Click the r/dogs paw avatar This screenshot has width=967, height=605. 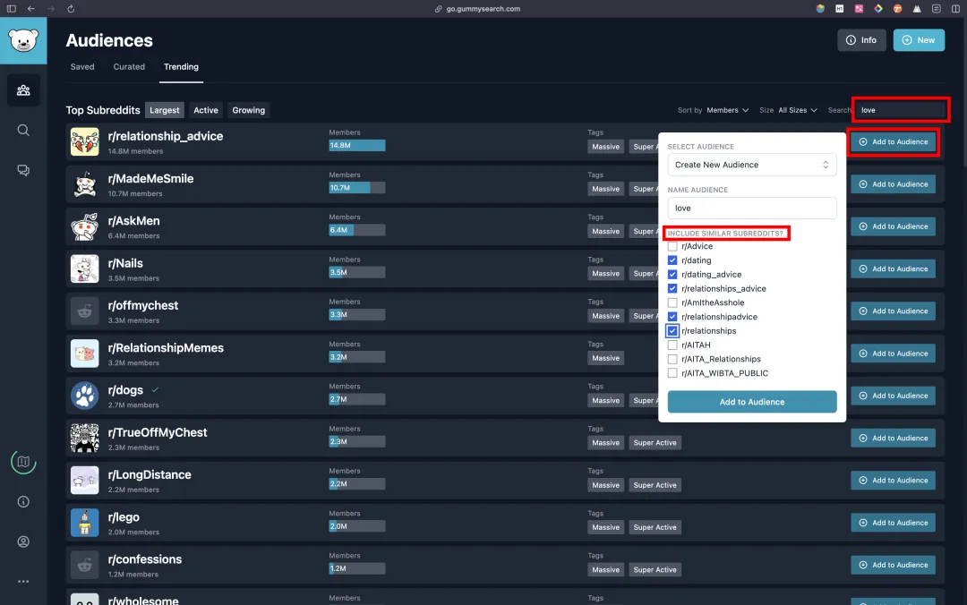(x=84, y=396)
